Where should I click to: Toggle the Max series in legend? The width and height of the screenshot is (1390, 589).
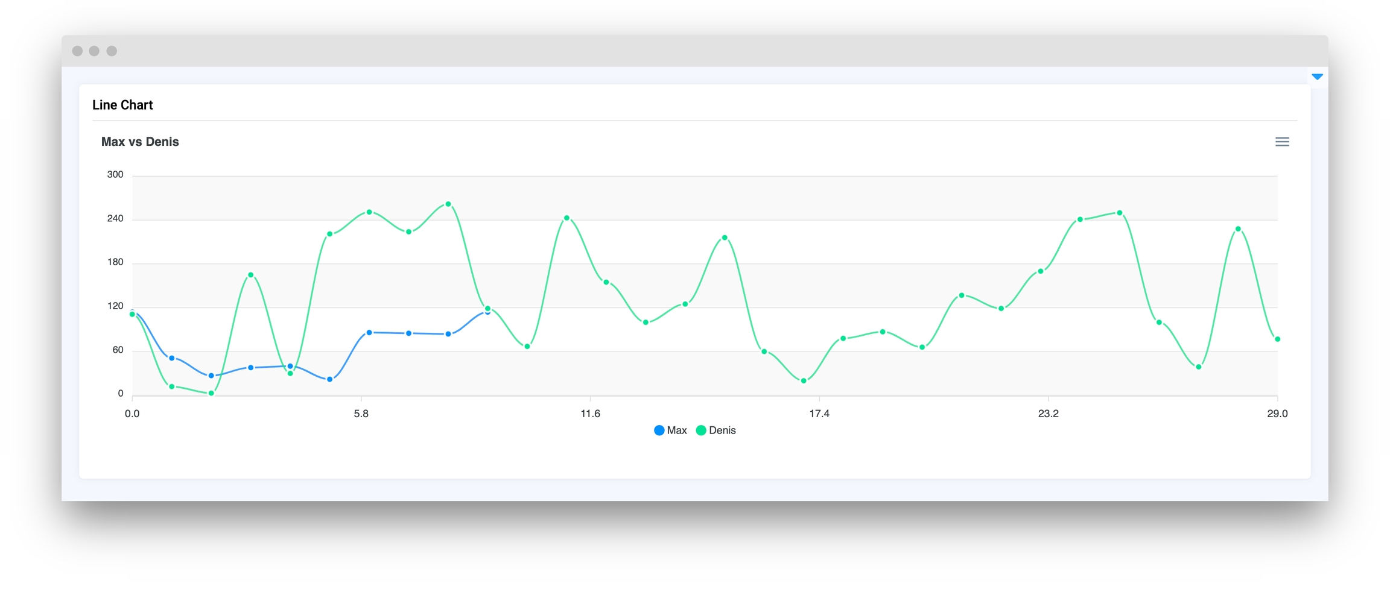coord(670,430)
